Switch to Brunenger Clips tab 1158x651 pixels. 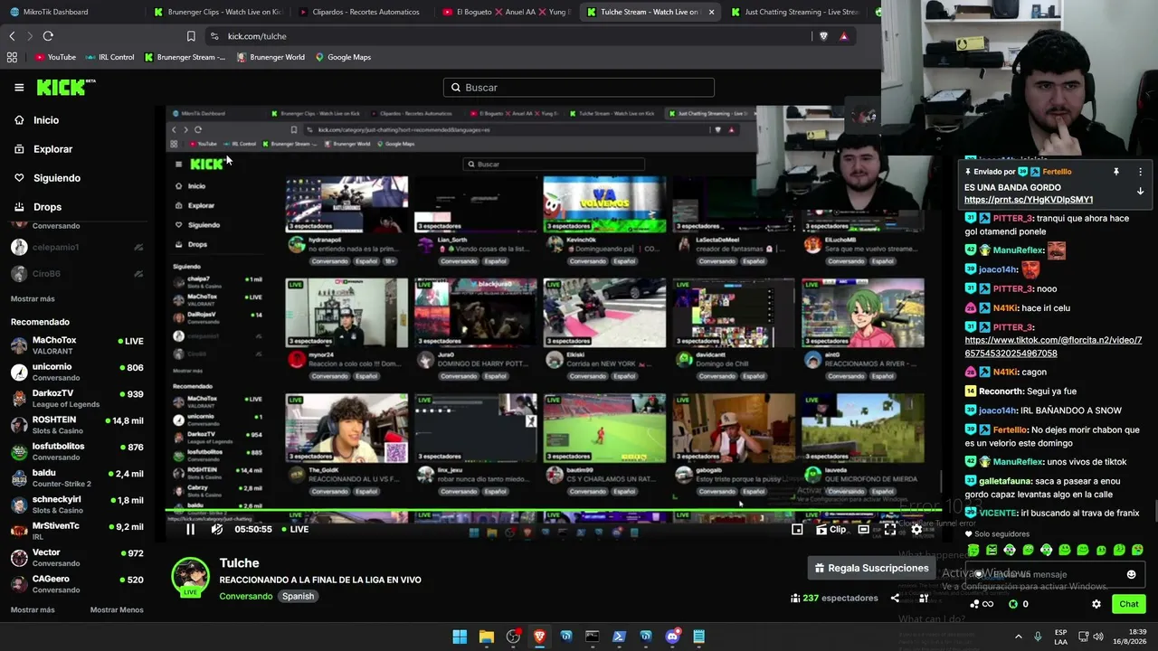pos(217,12)
